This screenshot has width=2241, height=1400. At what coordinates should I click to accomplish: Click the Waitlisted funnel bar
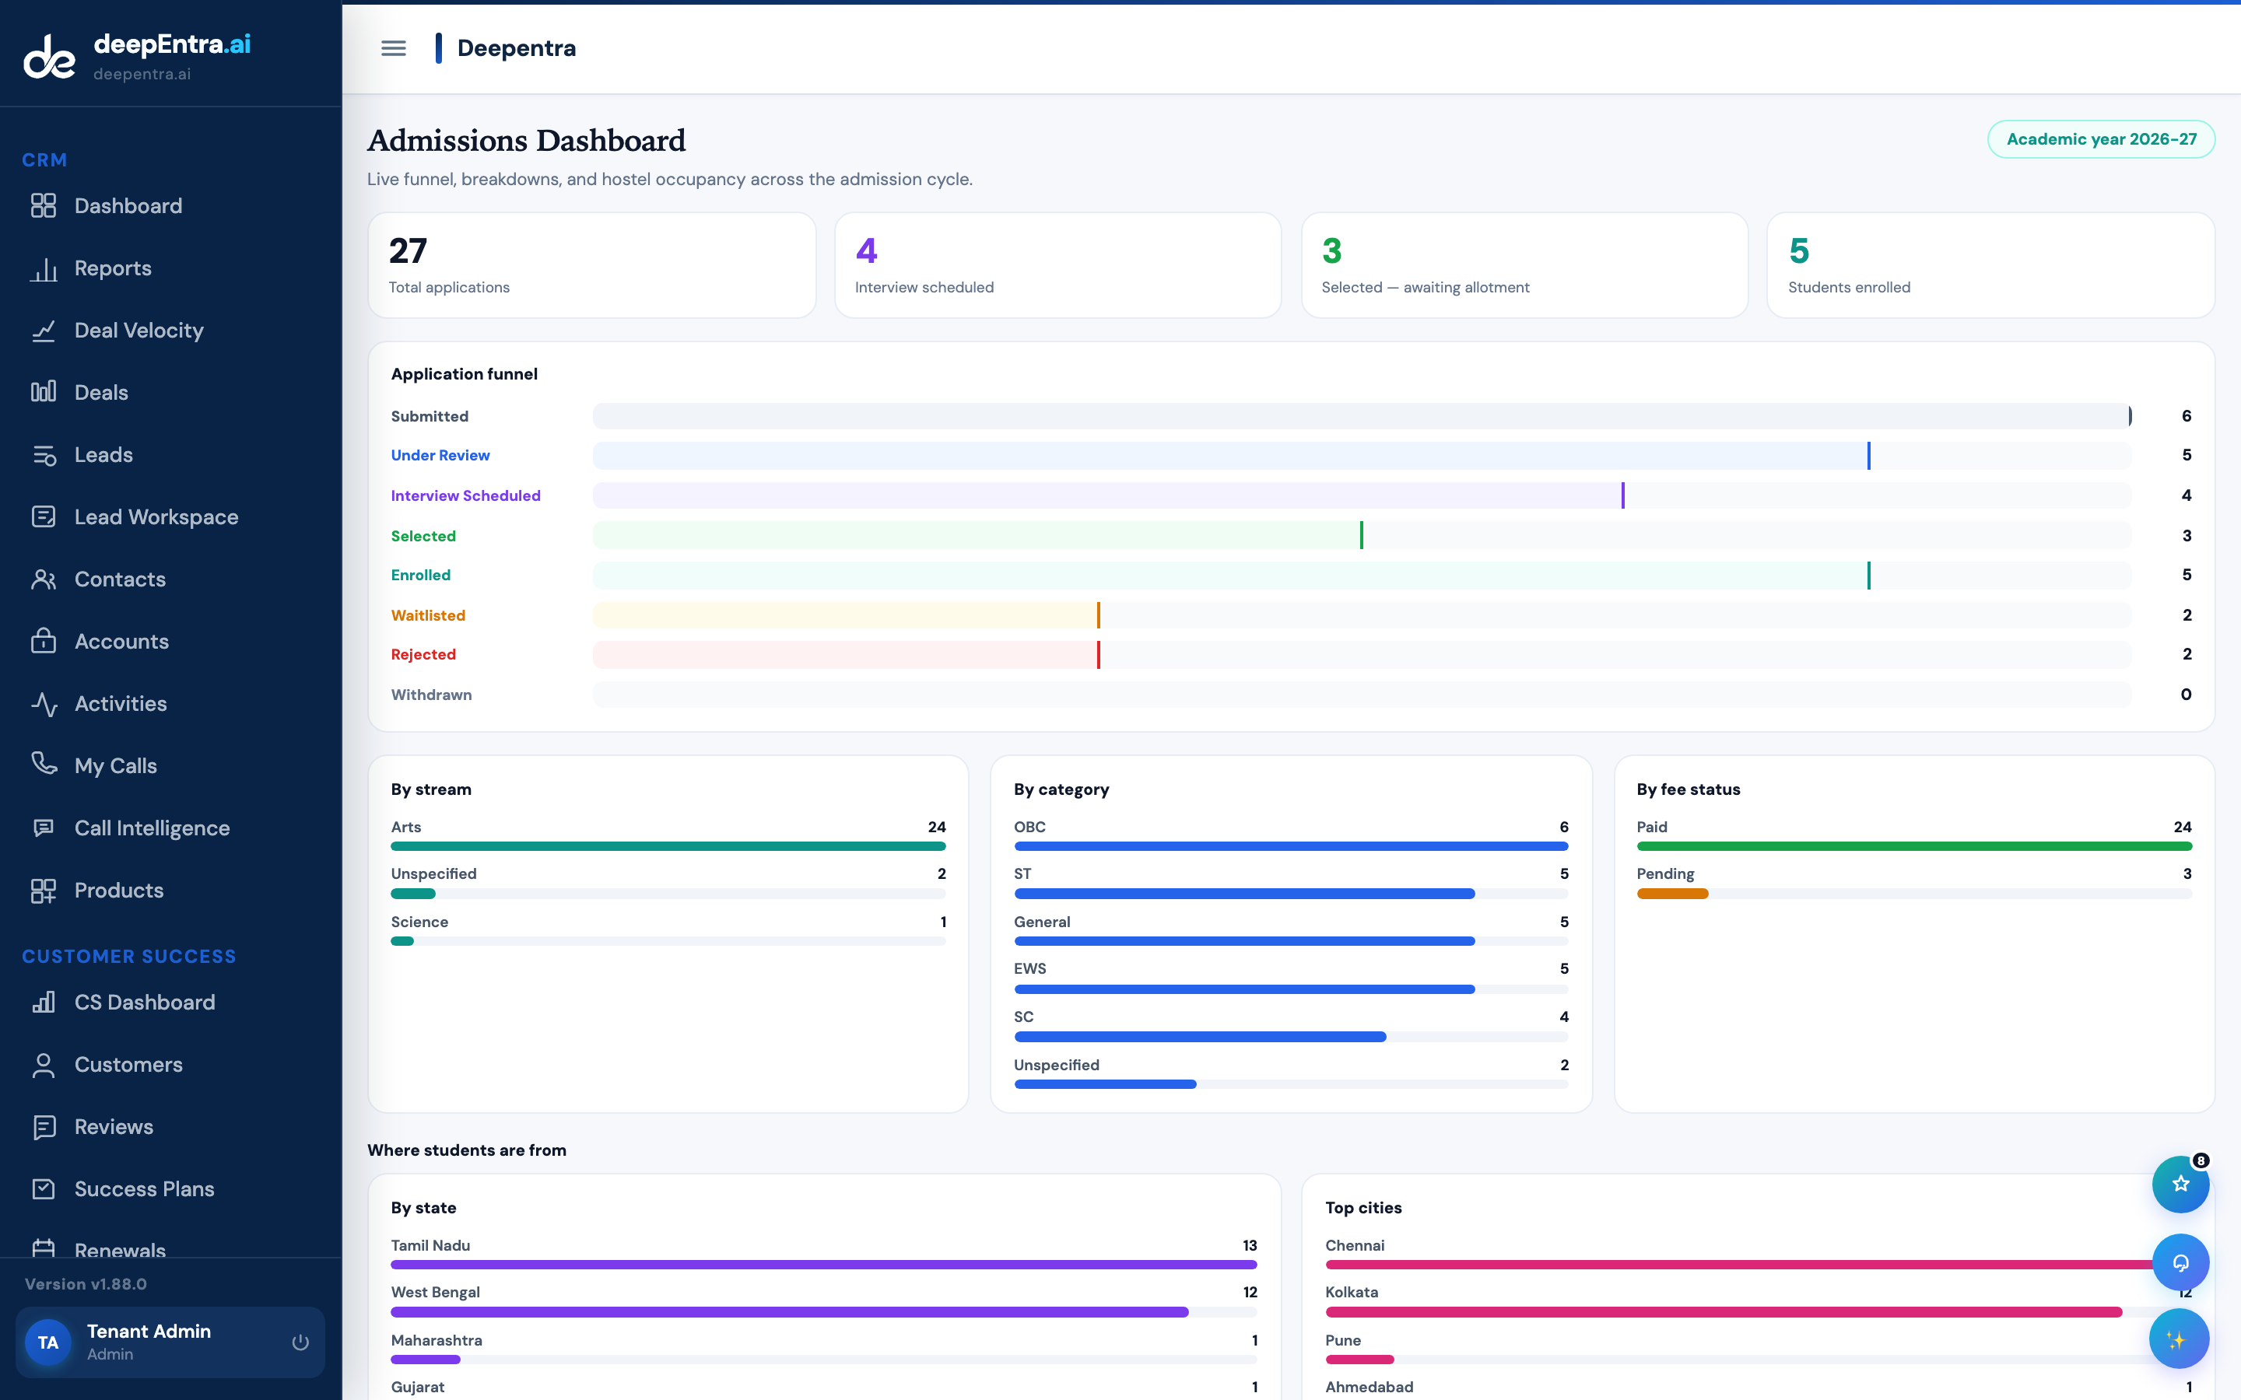(x=1361, y=614)
